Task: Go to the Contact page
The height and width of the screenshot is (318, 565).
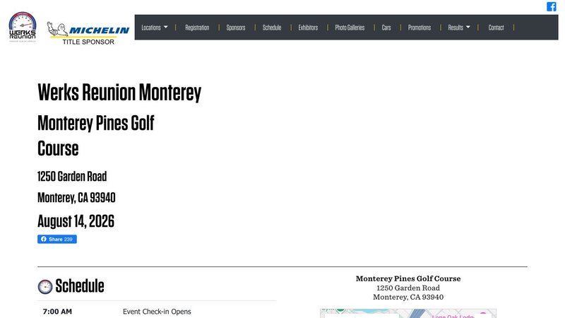Action: pyautogui.click(x=496, y=28)
